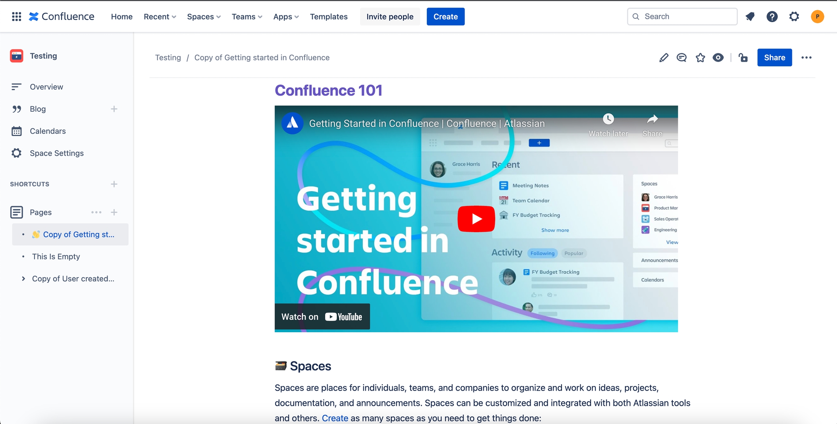Image resolution: width=837 pixels, height=424 pixels.
Task: Click the Create link in Spaces paragraph
Action: 335,418
